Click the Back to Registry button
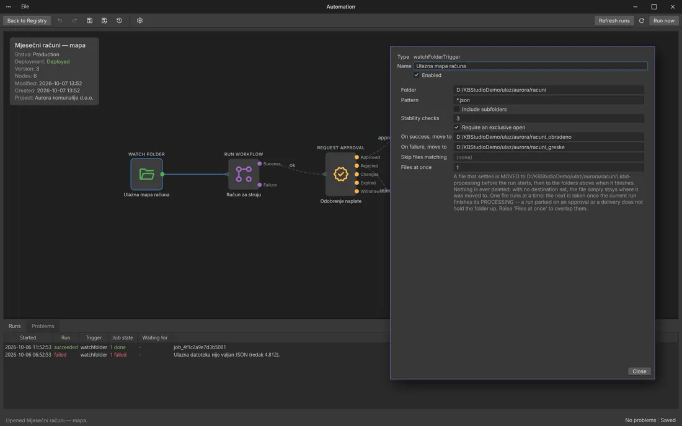Image resolution: width=682 pixels, height=426 pixels. point(27,20)
